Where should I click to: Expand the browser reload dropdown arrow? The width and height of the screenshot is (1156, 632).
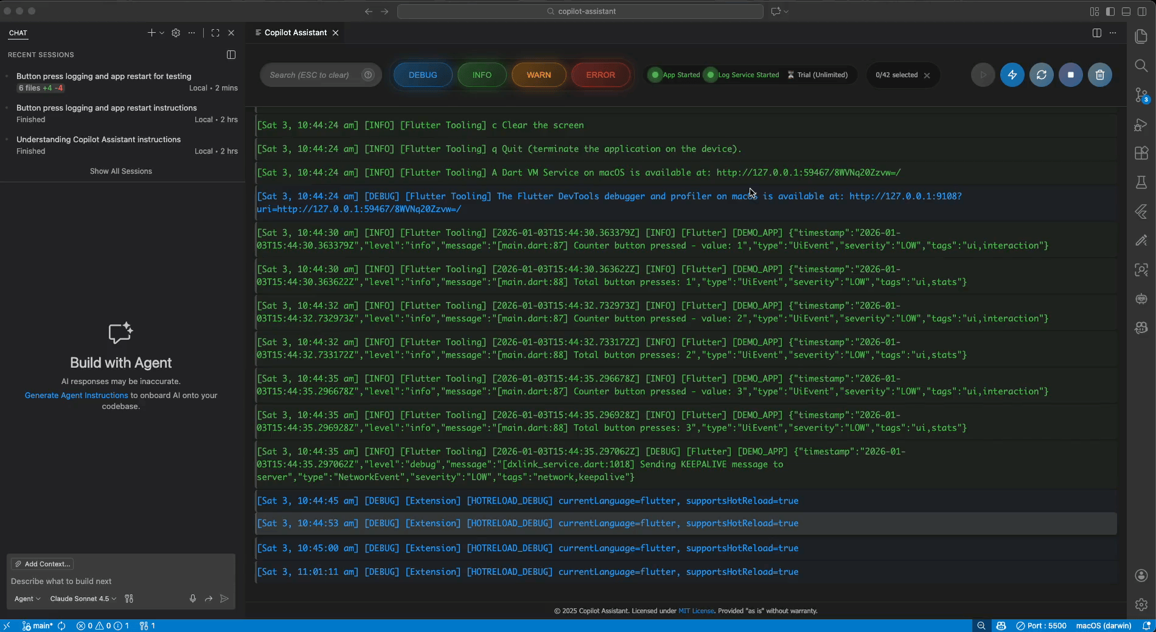(785, 12)
